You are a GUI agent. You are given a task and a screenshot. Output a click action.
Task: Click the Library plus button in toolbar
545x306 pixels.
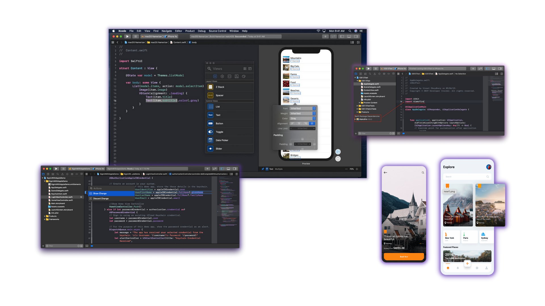click(x=325, y=37)
